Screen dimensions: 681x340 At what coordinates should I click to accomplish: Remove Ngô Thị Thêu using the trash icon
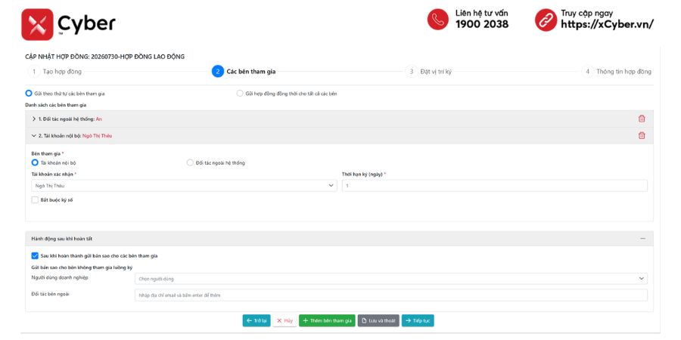click(x=642, y=135)
